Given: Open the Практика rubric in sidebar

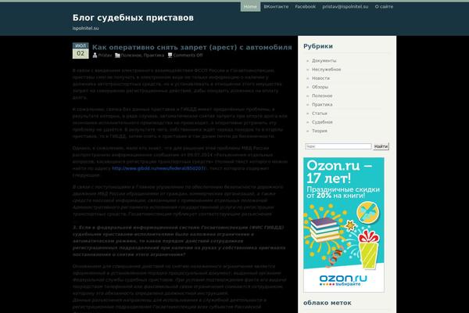Looking at the screenshot, I should (x=322, y=105).
